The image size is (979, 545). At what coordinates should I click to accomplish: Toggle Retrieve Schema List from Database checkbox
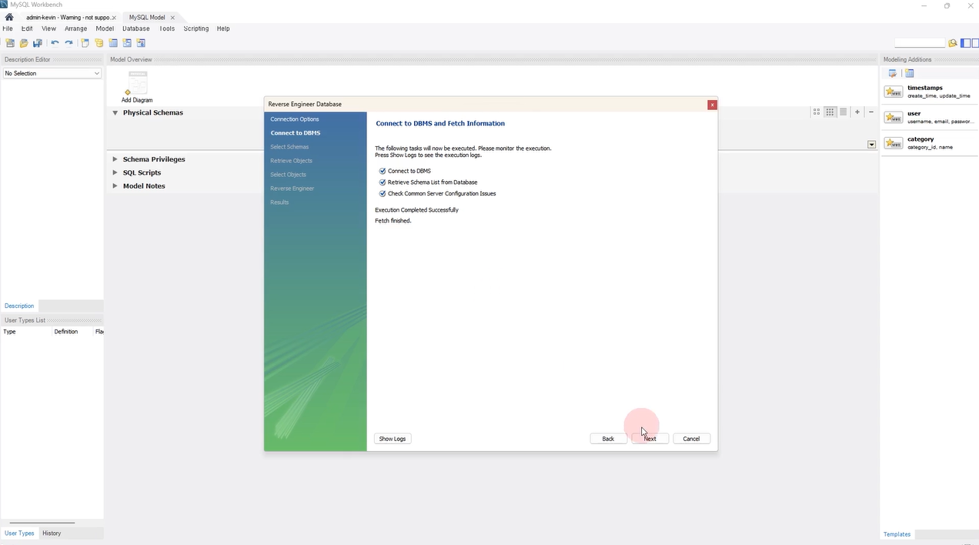383,182
